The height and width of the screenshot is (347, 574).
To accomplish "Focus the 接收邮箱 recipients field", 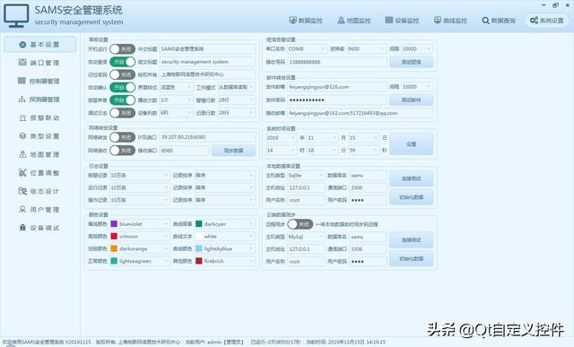I will pos(360,113).
